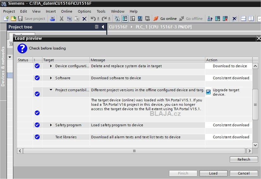Click the Start simulation monitor icon
The height and width of the screenshot is (179, 261).
tap(140, 18)
